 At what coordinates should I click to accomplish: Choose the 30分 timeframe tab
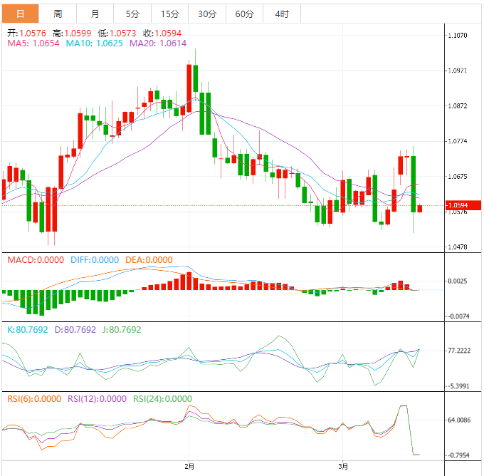(206, 14)
